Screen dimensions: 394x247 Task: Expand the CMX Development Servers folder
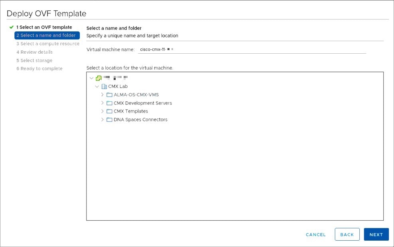coord(103,103)
